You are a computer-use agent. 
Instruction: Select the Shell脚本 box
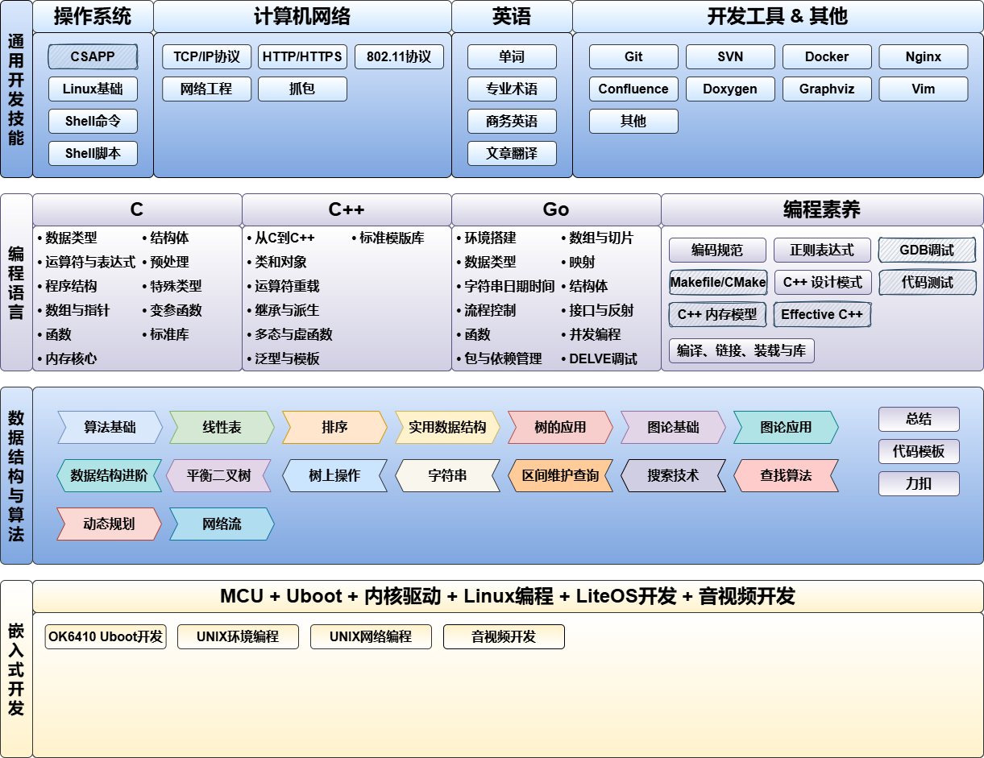[93, 154]
